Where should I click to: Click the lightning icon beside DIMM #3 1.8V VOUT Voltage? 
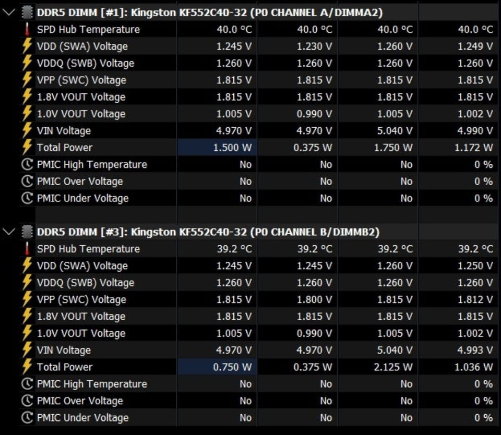27,317
